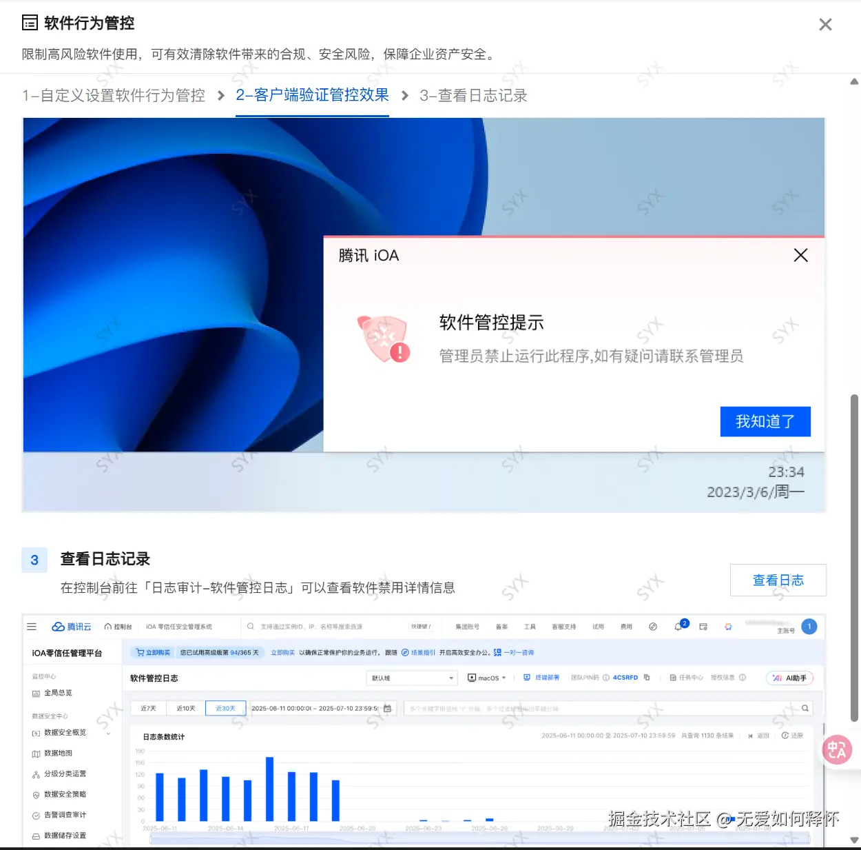The image size is (861, 850).
Task: Expand the 默认域 dropdown
Action: click(412, 678)
